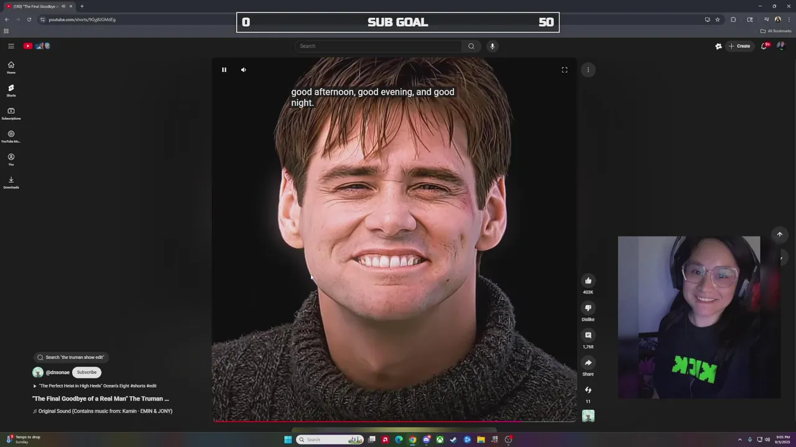
Task: Open Chrome profile avatar
Action: 778,19
